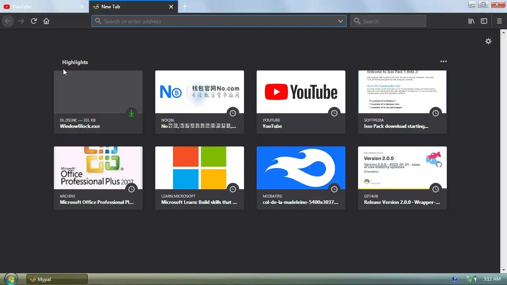The height and width of the screenshot is (285, 507).
Task: Close the YouTube tab
Action: [x=82, y=7]
